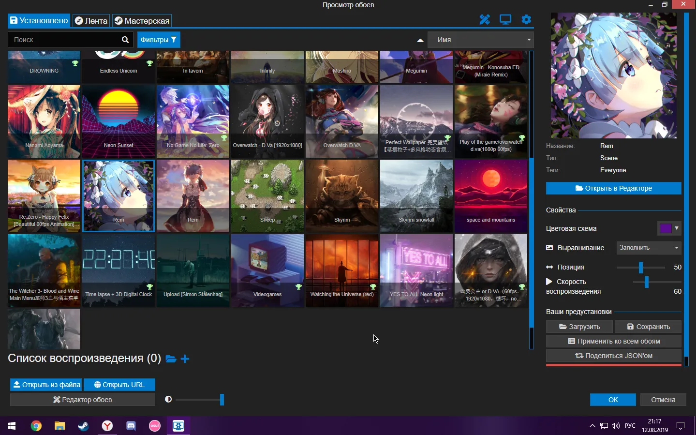This screenshot has height=435, width=696.
Task: Open File Explorer from taskbar
Action: (60, 426)
